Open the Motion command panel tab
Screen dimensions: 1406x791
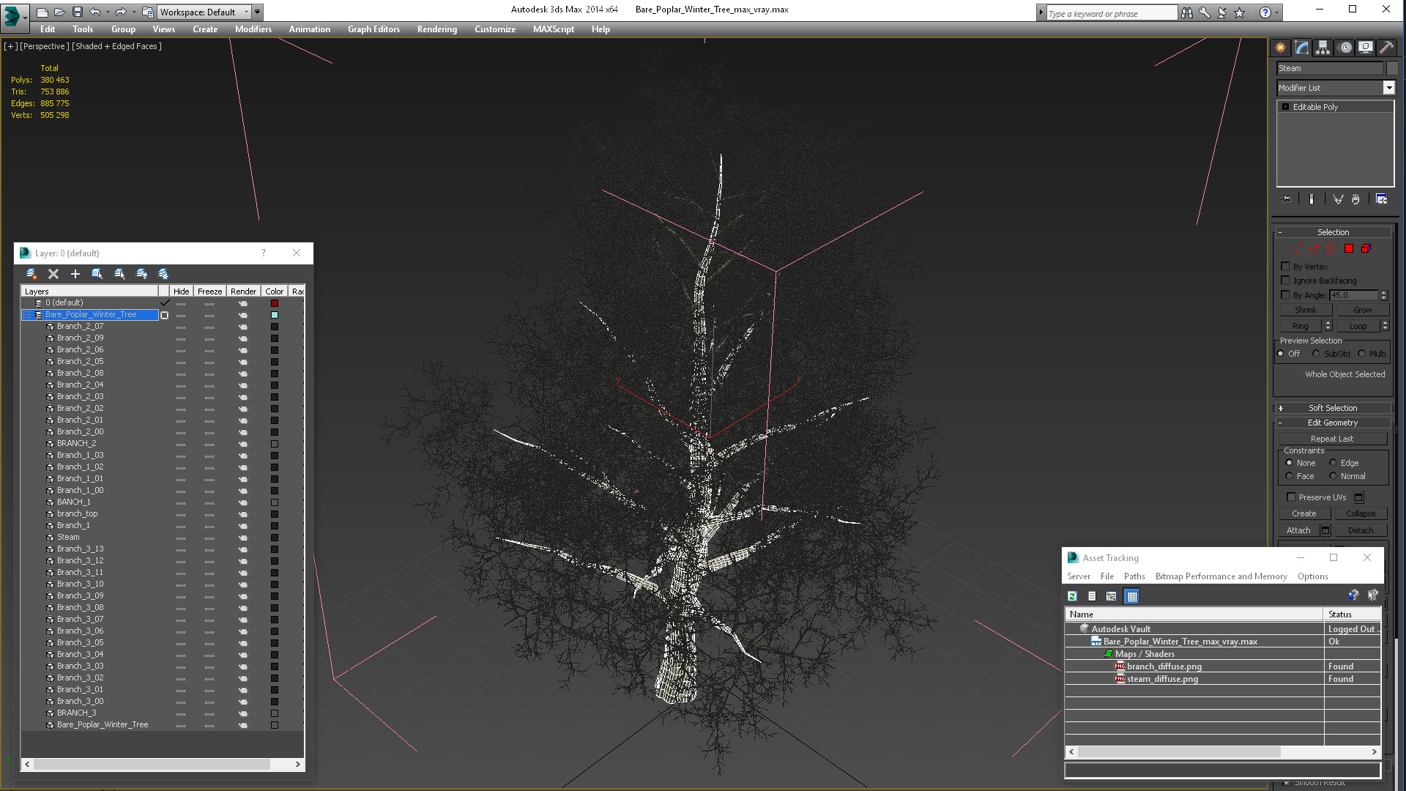click(x=1345, y=48)
